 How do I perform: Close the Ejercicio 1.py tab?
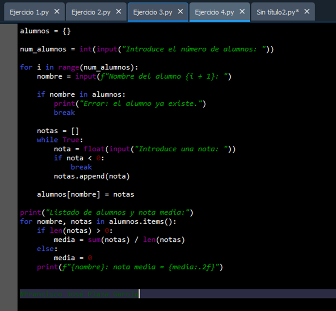[57, 12]
